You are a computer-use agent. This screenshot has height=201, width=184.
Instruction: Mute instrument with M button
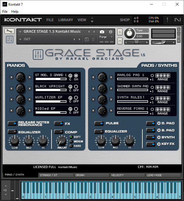120,41
